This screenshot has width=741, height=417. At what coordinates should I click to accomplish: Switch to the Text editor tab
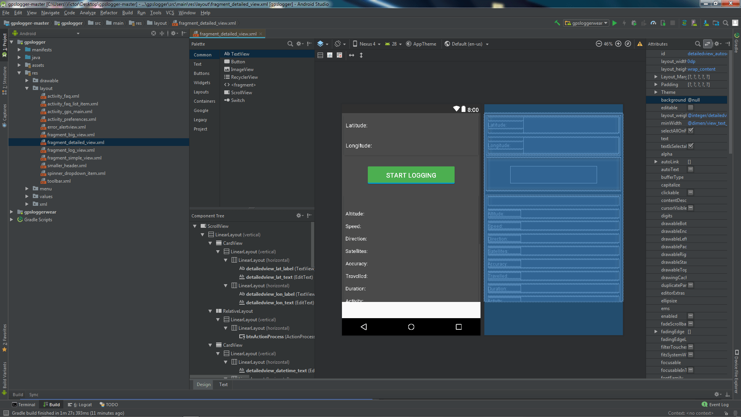click(x=223, y=385)
